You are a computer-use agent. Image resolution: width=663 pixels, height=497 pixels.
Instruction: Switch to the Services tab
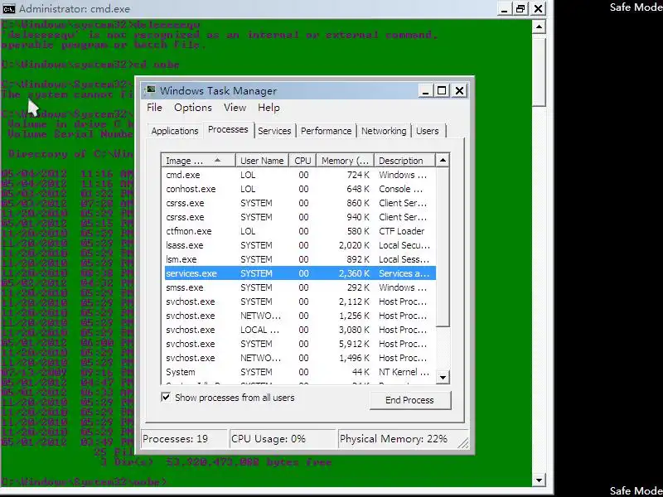point(274,131)
